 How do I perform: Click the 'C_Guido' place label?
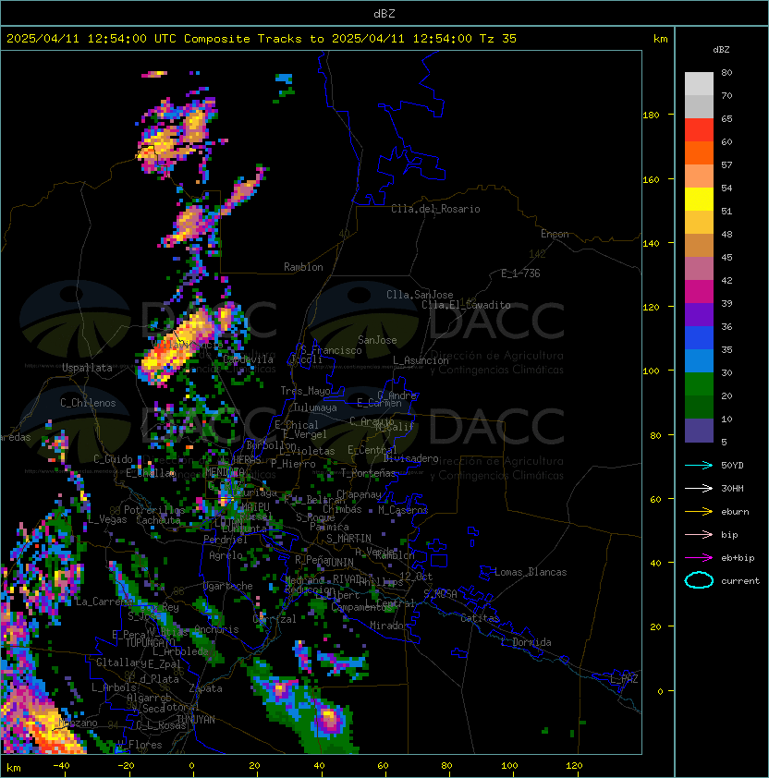click(x=113, y=459)
